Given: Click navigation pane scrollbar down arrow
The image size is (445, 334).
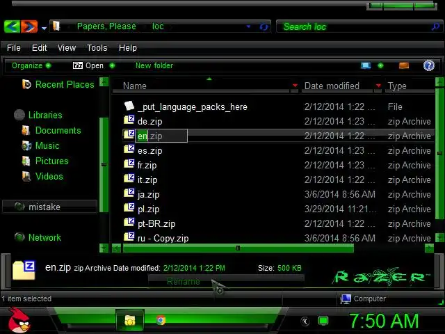Looking at the screenshot, I should [x=104, y=248].
